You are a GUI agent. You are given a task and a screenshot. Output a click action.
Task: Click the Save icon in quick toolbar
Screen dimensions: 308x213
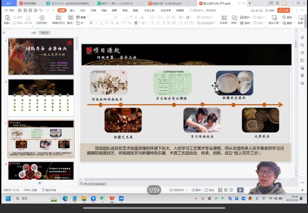(x=20, y=11)
